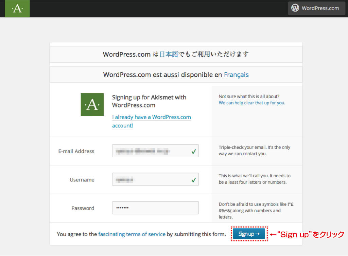Click the Akismet logo in top bar
348x256 pixels.
coord(17,8)
